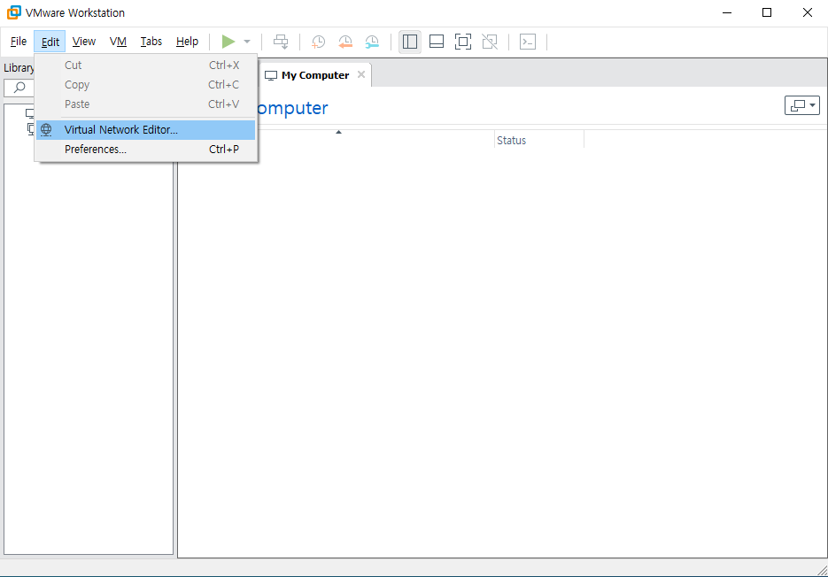Toggle the library sidebar view icon
The width and height of the screenshot is (828, 577).
click(x=410, y=42)
